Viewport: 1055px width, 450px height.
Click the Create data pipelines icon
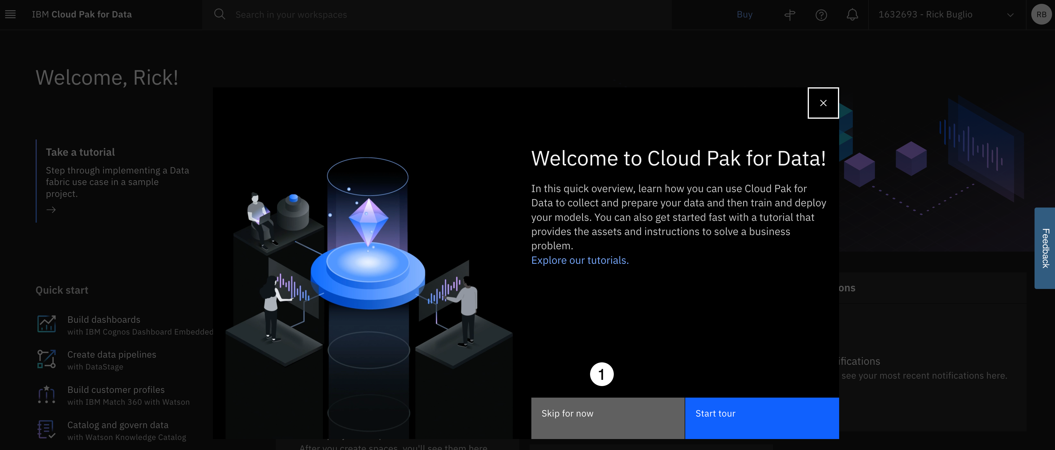pyautogui.click(x=46, y=359)
